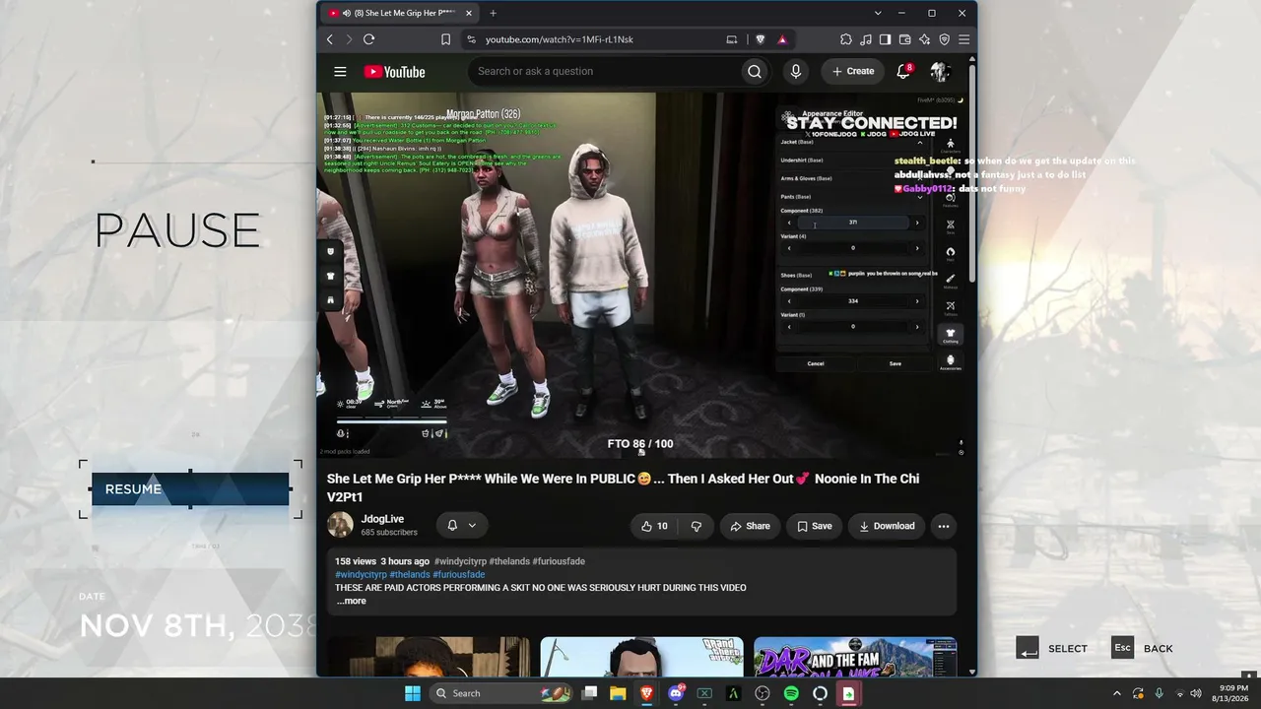Go to the YouTube home logo
The height and width of the screenshot is (709, 1261).
pyautogui.click(x=394, y=72)
